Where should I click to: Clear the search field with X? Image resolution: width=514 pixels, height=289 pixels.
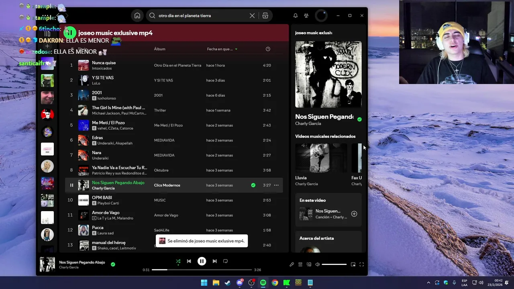pos(252,16)
